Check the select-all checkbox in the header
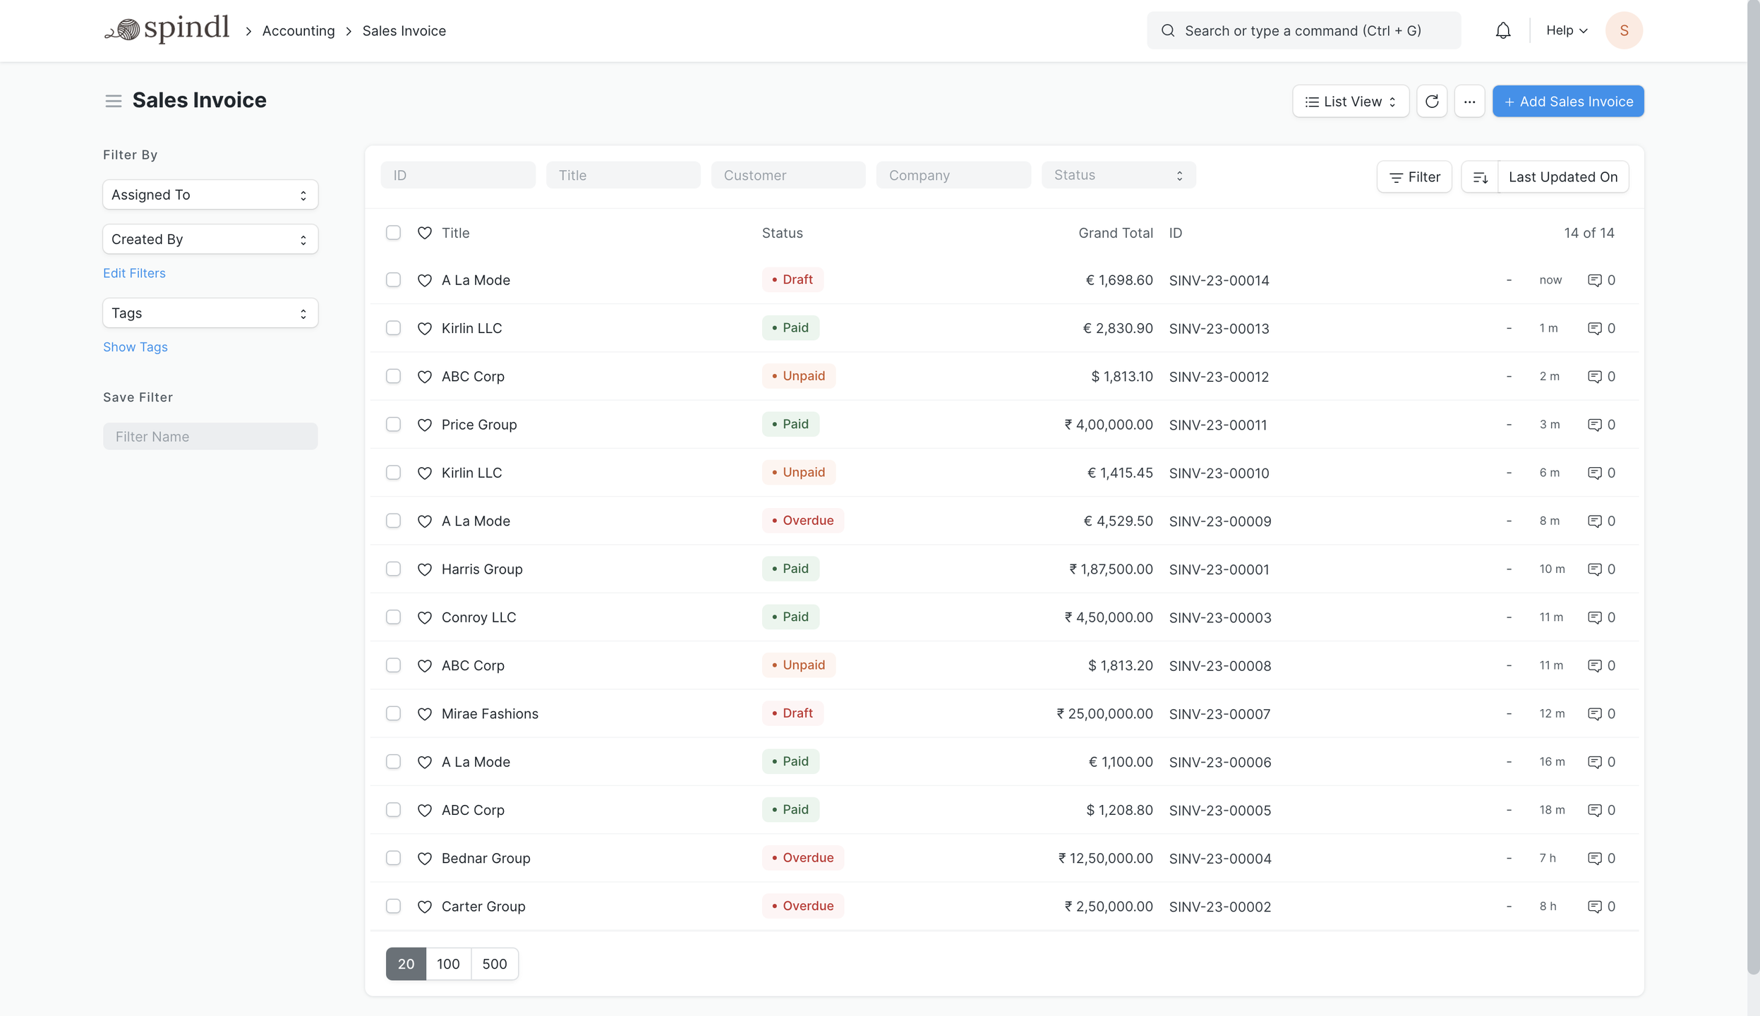1760x1016 pixels. [393, 231]
